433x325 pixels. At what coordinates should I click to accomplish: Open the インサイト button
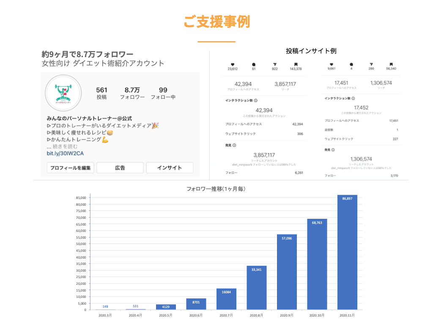(170, 168)
